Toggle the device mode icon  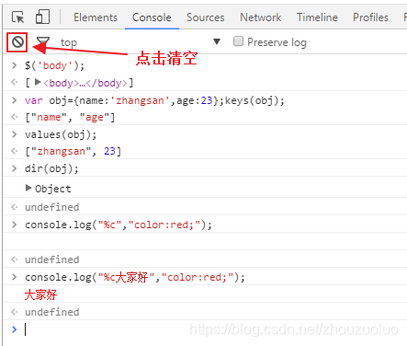coord(42,17)
